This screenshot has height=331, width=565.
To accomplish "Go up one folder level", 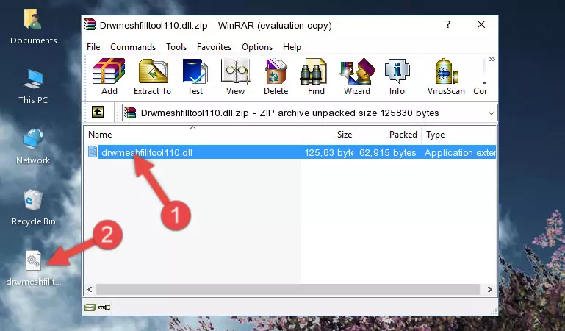I will click(98, 112).
